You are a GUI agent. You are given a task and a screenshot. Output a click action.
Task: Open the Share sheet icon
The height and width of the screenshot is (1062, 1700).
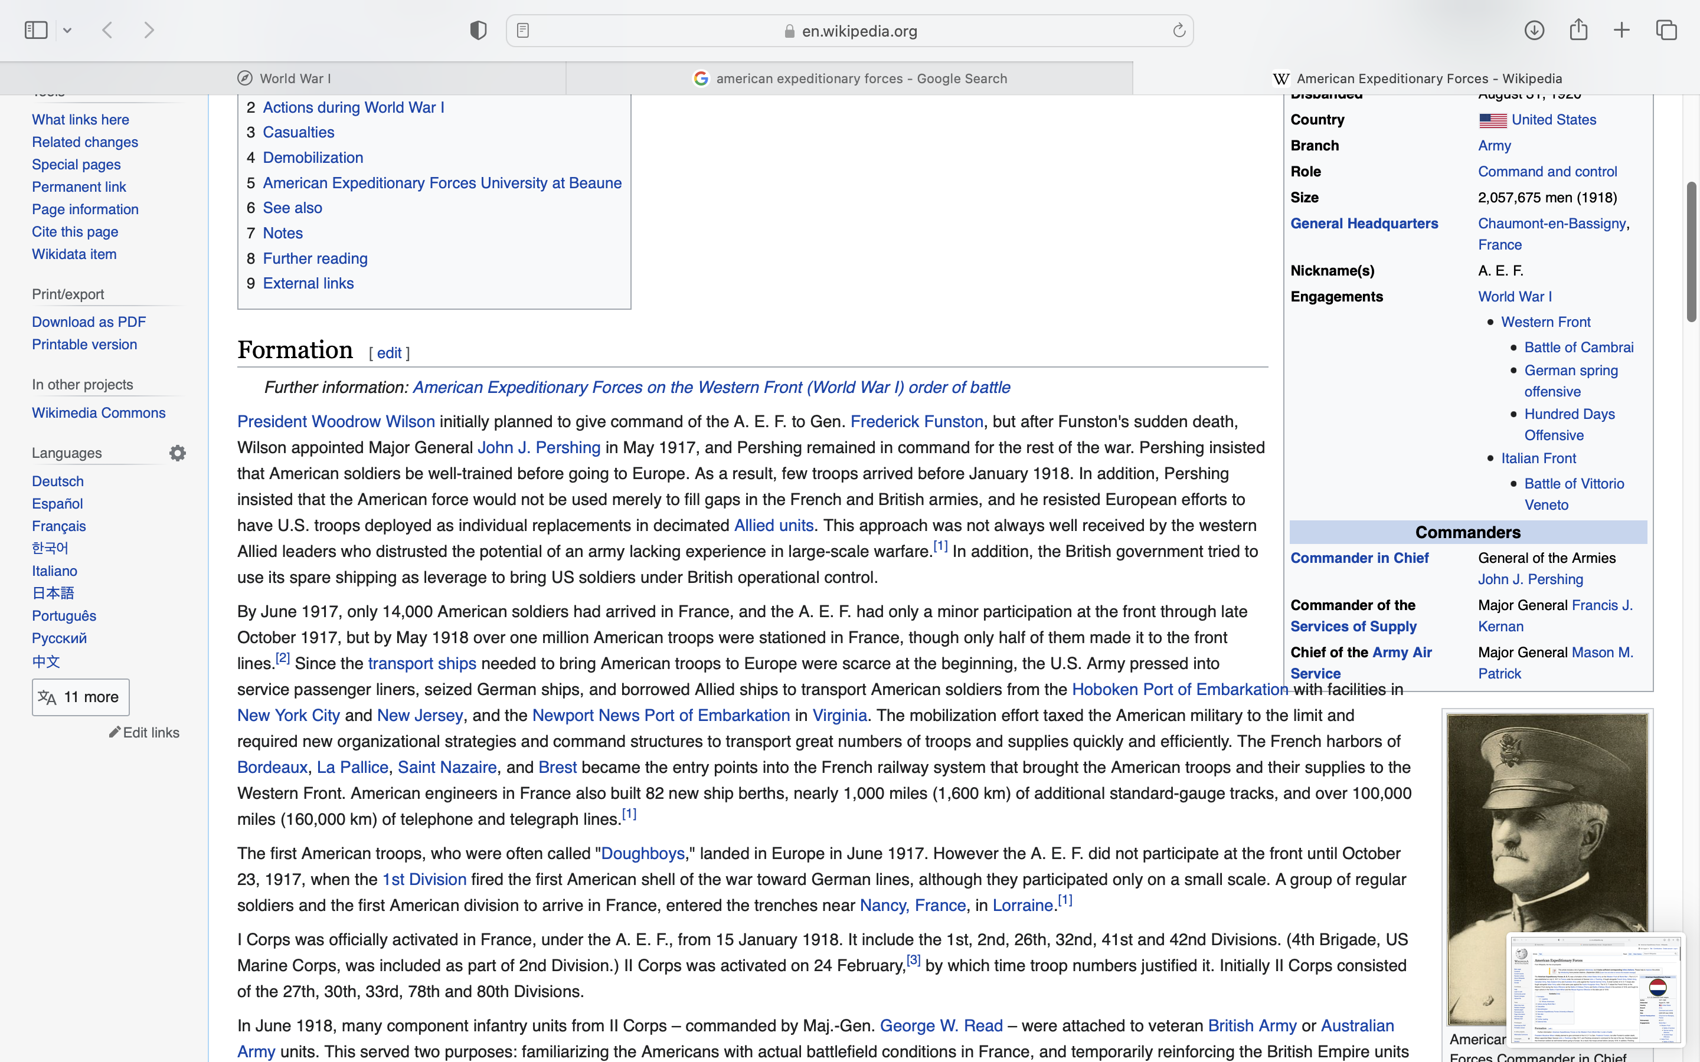(1578, 30)
